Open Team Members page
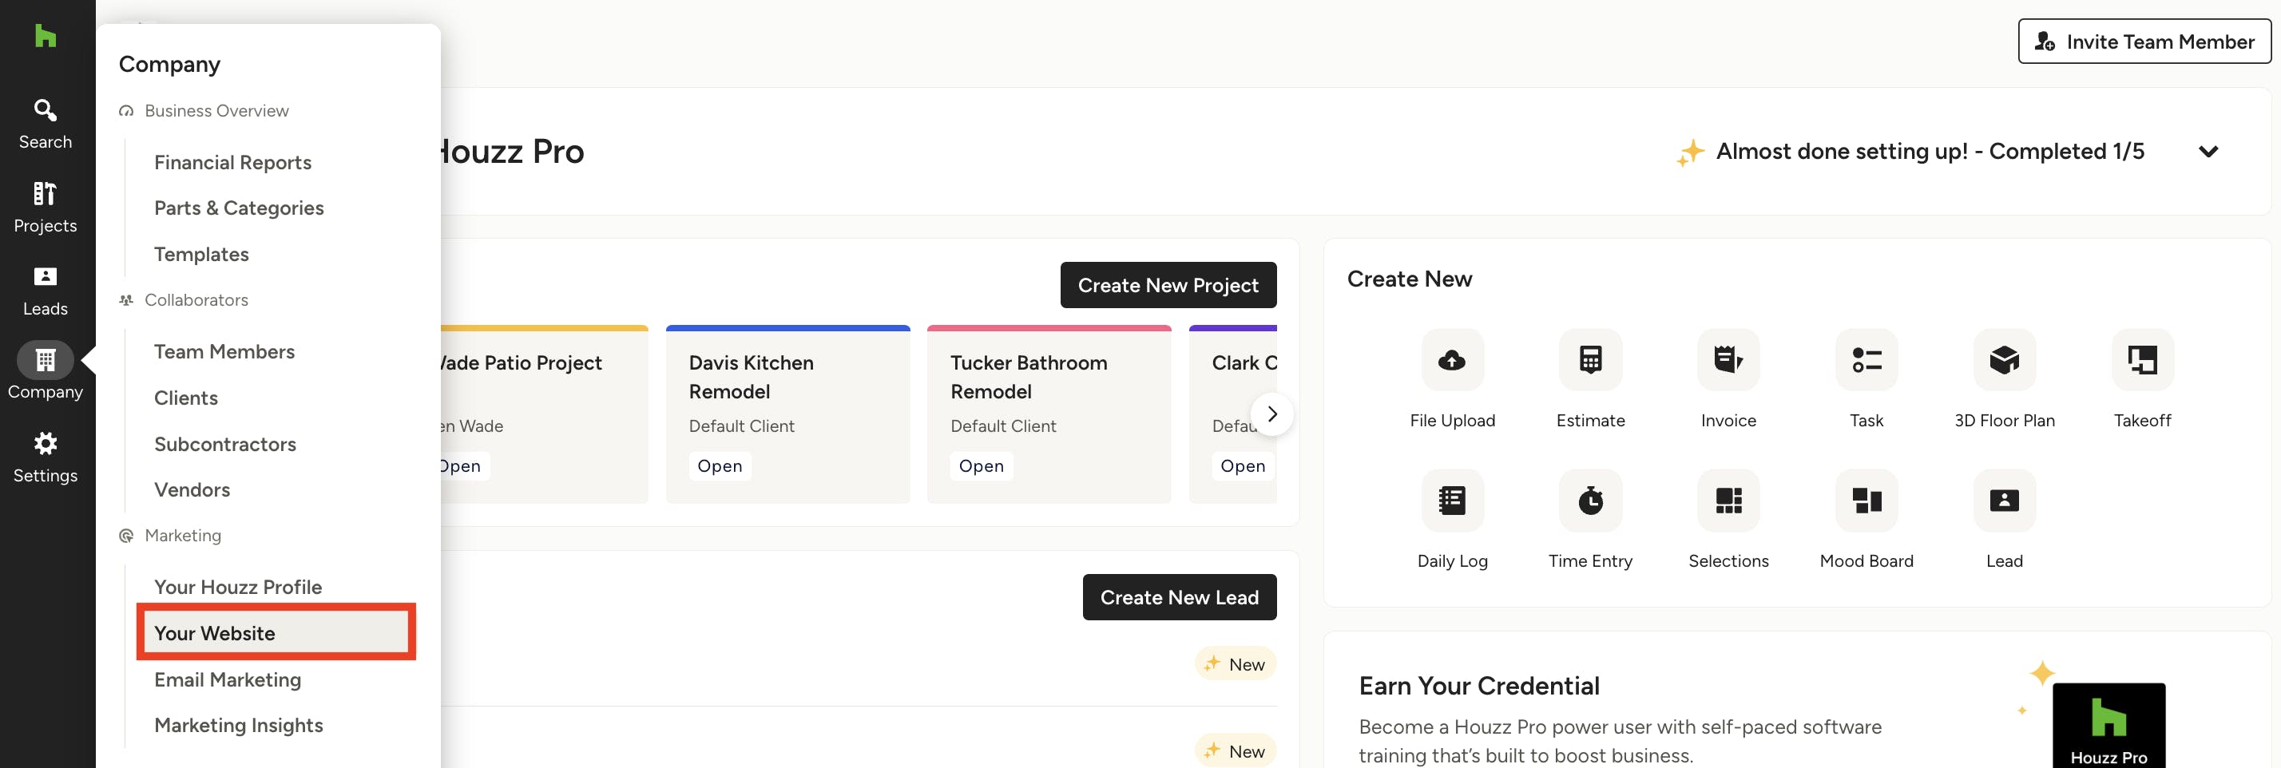This screenshot has width=2281, height=768. tap(224, 351)
